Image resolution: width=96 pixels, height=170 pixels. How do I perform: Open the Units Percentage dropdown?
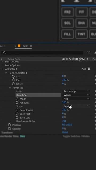tap(76, 91)
